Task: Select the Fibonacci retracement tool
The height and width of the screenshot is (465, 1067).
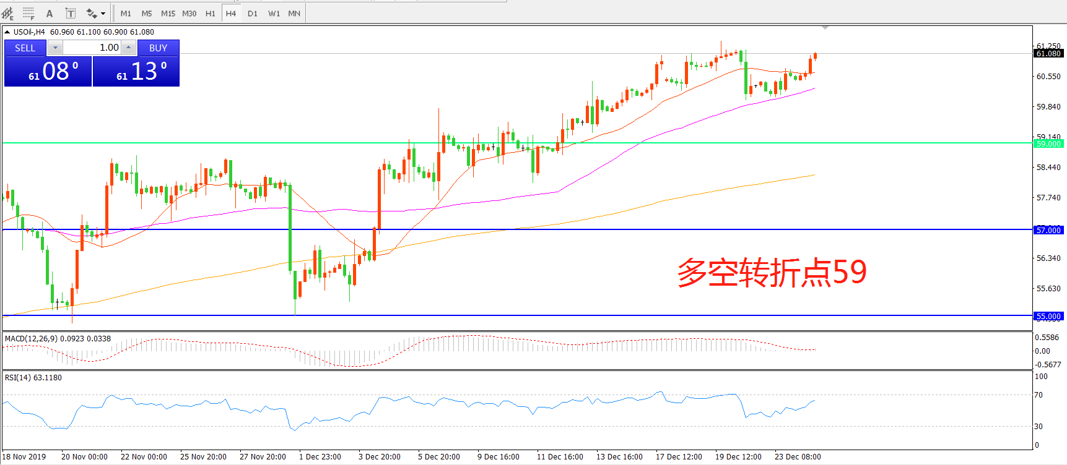Action: (x=28, y=13)
